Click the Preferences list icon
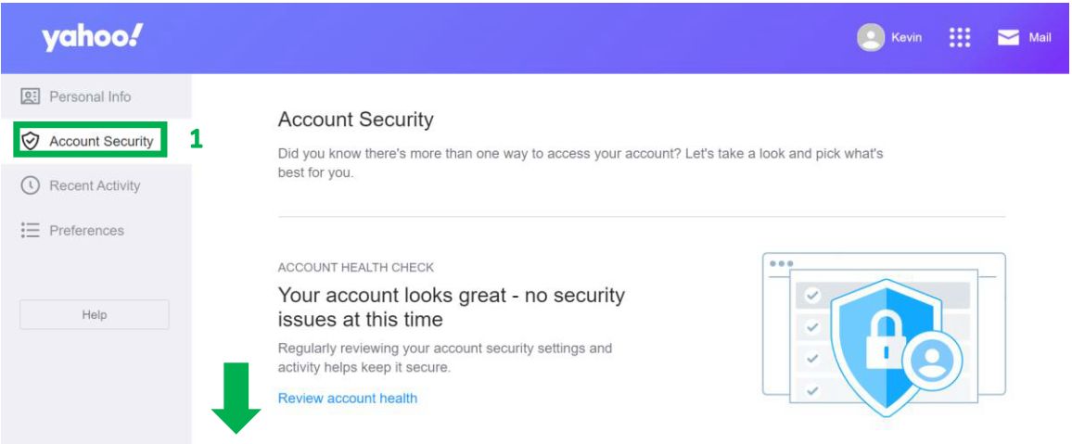 click(x=30, y=230)
